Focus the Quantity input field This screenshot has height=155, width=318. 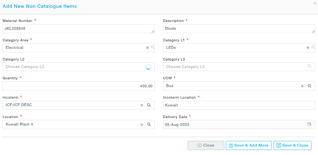coord(78,86)
